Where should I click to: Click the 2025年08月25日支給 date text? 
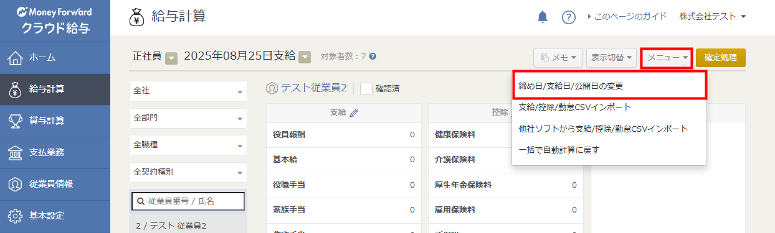[x=240, y=57]
